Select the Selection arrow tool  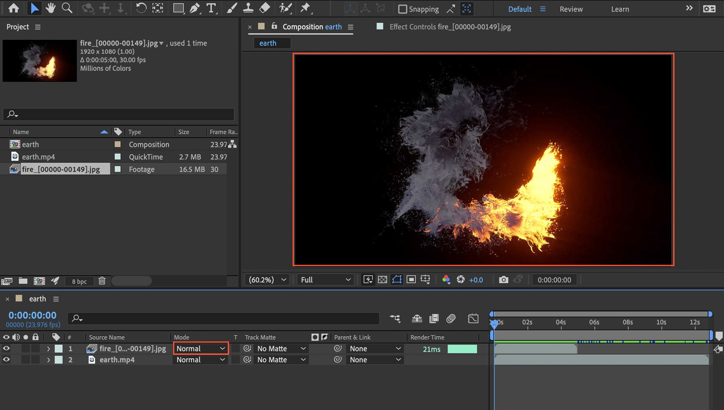click(34, 8)
